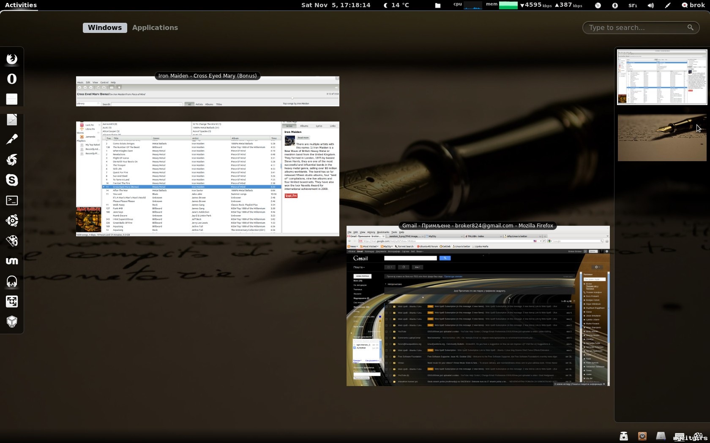The height and width of the screenshot is (443, 710).
Task: Expand the Пошта dropdown in Gmail
Action: click(359, 267)
